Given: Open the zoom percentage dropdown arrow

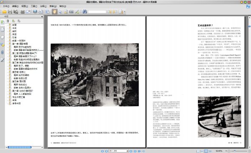Looking at the screenshot, I should tap(226, 151).
